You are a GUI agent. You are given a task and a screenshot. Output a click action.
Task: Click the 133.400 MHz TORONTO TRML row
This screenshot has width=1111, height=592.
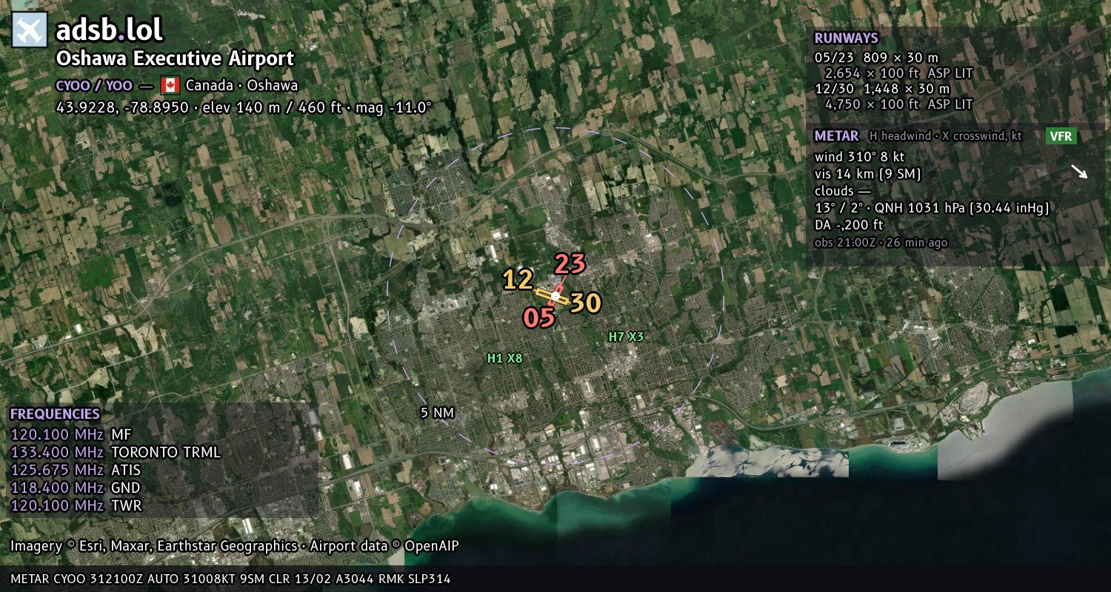[x=116, y=452]
